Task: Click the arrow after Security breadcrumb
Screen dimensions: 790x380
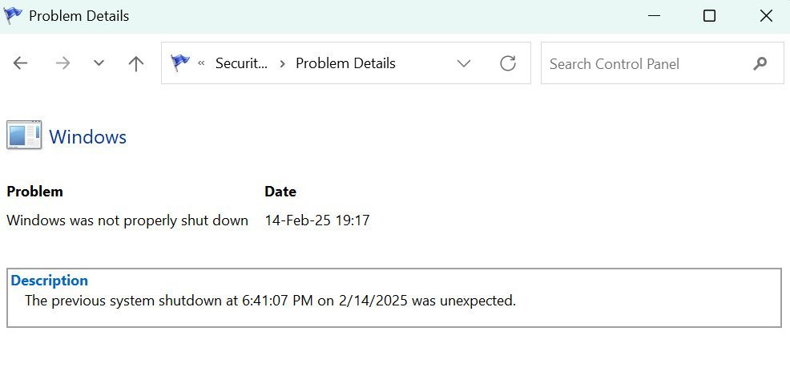Action: coord(283,63)
